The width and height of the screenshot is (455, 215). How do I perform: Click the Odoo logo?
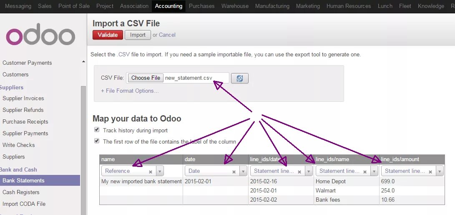tap(40, 34)
